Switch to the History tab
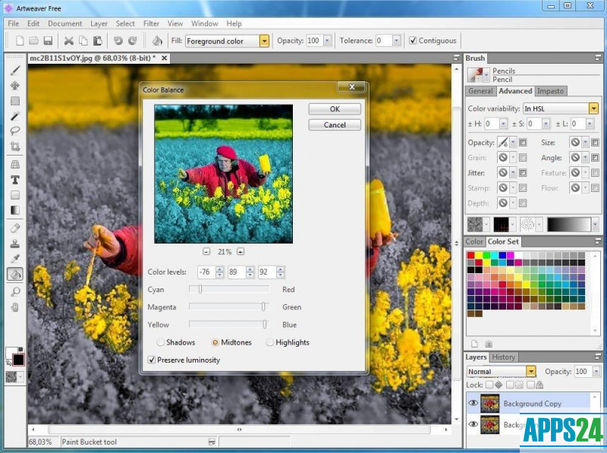 click(x=503, y=357)
